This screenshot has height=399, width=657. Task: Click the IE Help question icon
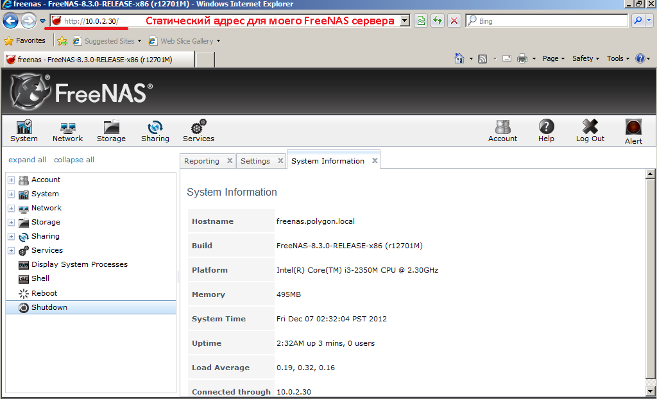pyautogui.click(x=640, y=58)
